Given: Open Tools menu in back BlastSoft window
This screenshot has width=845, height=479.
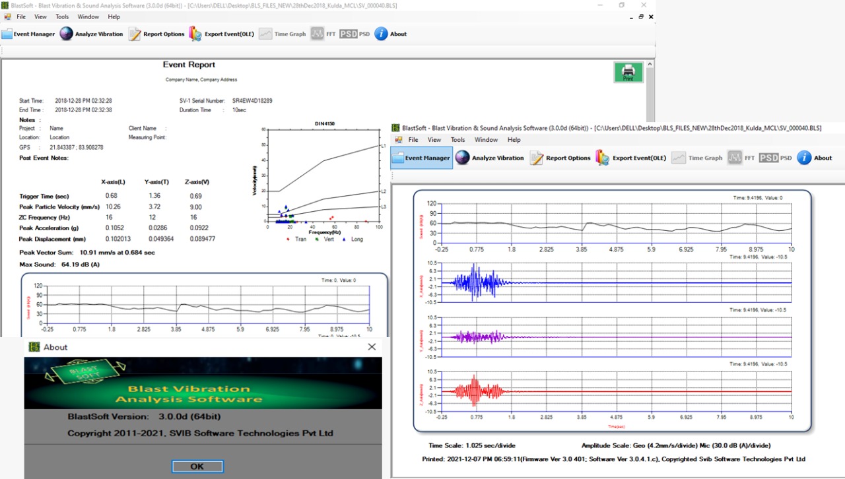Looking at the screenshot, I should point(62,16).
